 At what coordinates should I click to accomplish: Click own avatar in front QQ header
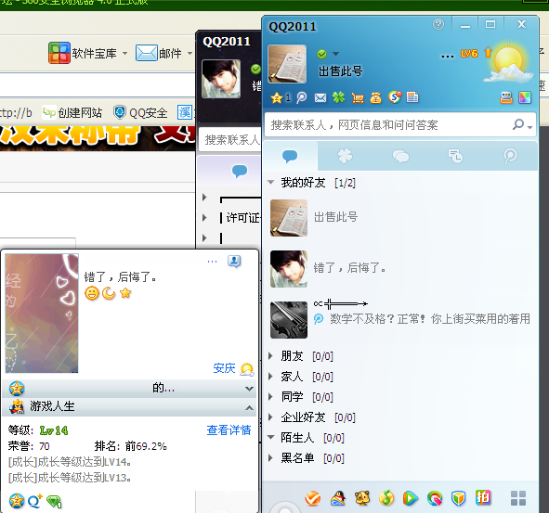[287, 64]
